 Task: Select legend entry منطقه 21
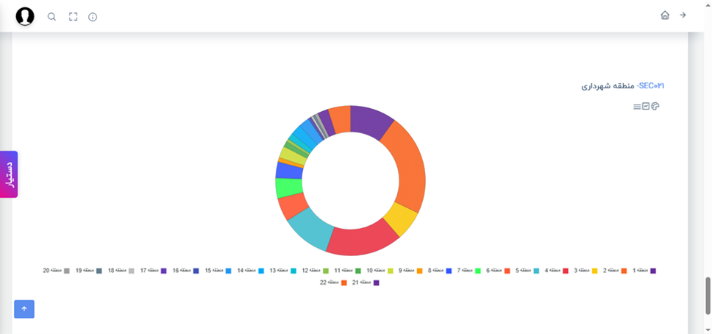pos(366,283)
